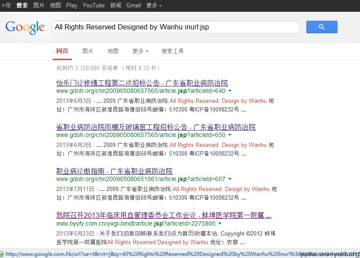Open 图片 in the top black bar
Viewport: 360px width, 258px height.
[39, 5]
